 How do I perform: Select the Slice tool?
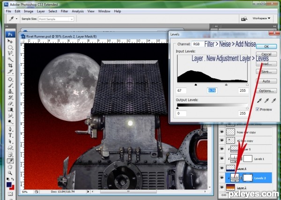(10, 72)
